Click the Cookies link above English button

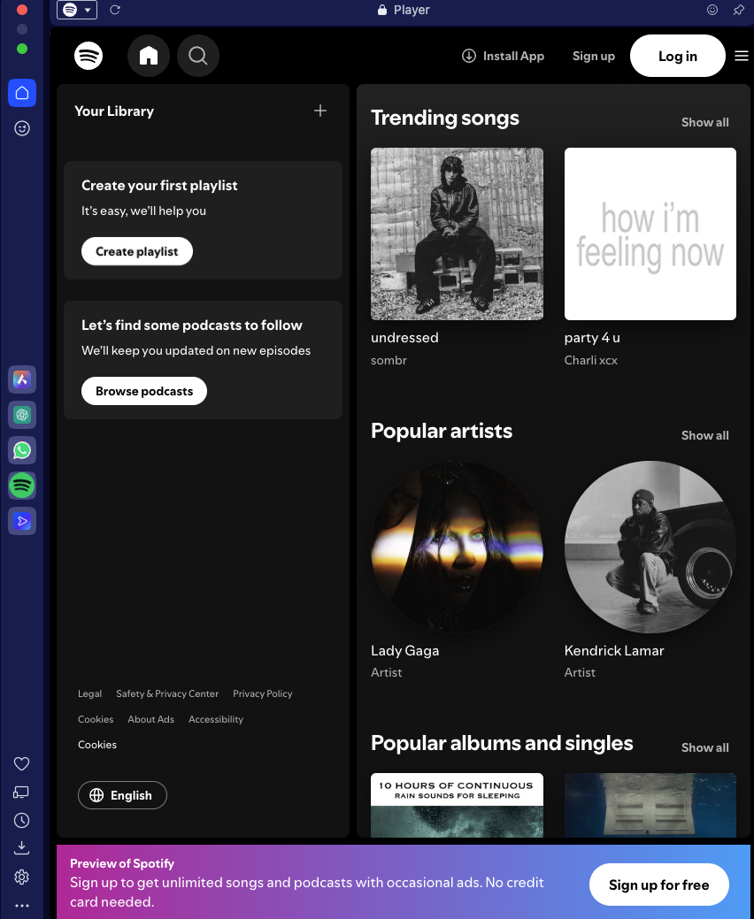(97, 745)
